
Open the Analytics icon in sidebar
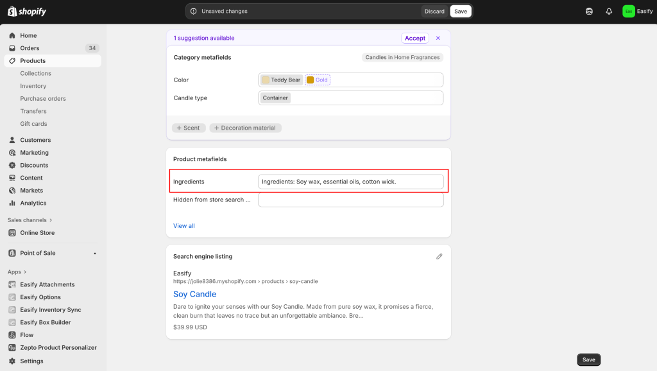coord(12,203)
